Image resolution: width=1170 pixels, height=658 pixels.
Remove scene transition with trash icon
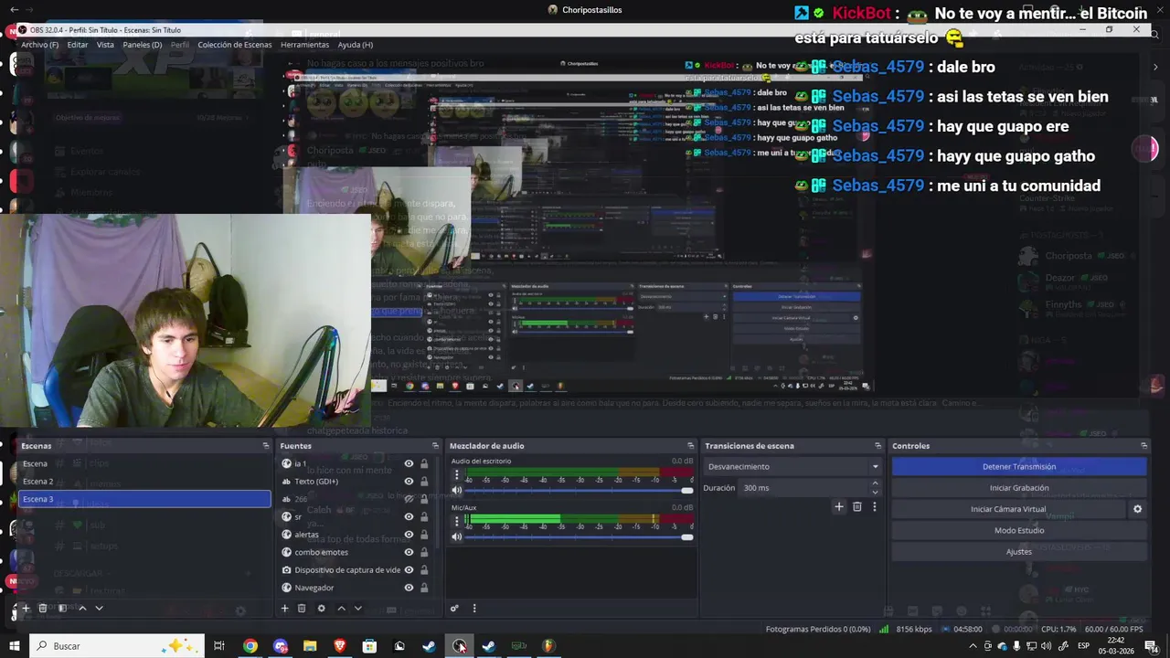coord(856,506)
